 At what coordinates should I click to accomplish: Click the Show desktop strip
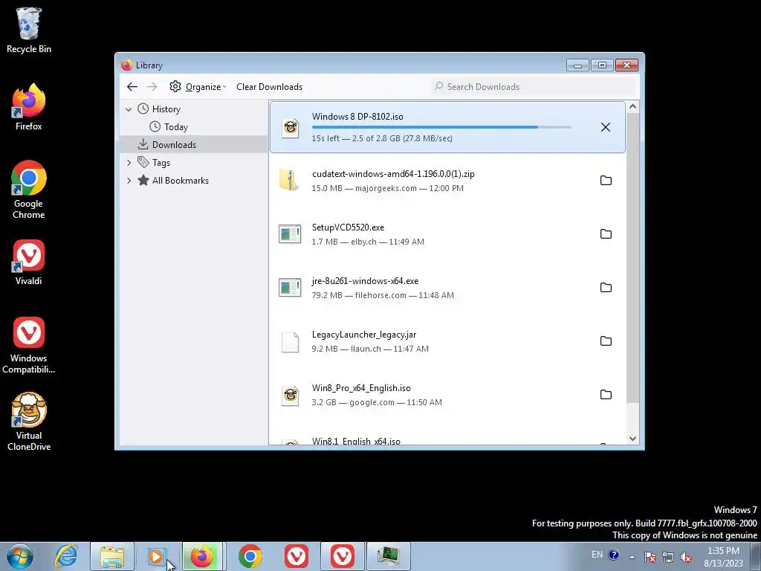755,556
